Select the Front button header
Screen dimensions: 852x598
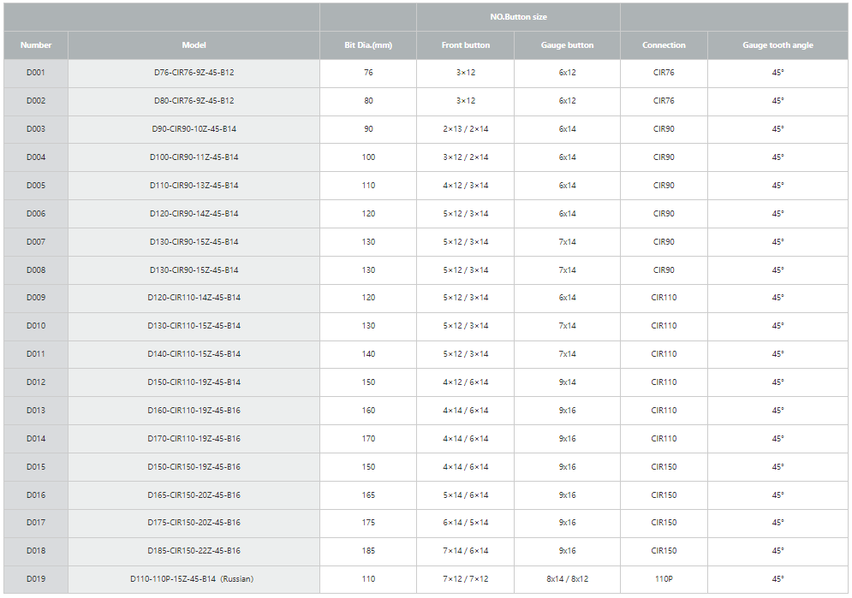[x=466, y=45]
